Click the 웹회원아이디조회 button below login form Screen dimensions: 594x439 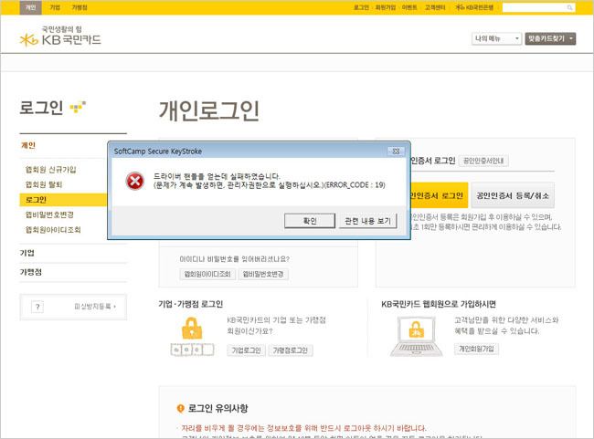207,275
